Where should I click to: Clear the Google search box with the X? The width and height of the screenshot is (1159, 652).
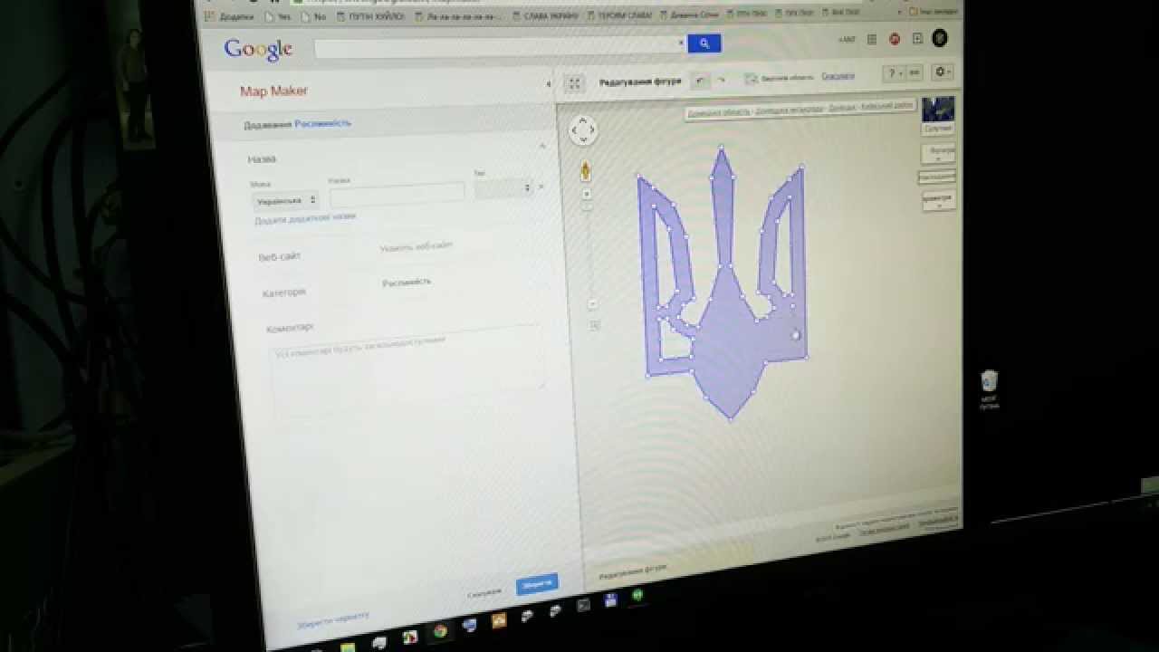[681, 43]
